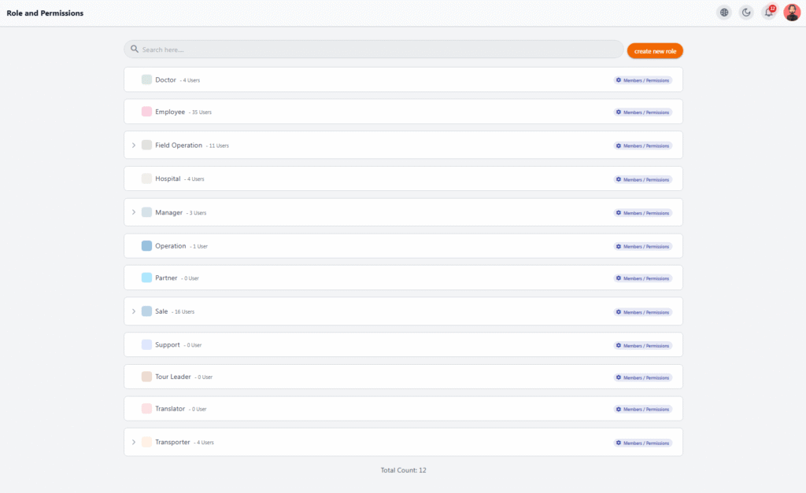Open Members / Permissions for Partner
806x493 pixels.
pyautogui.click(x=642, y=278)
